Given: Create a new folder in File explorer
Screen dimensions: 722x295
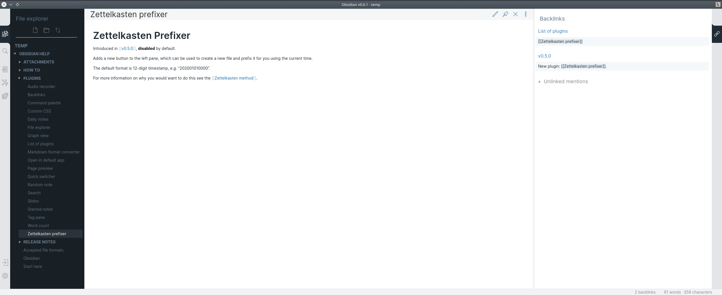Looking at the screenshot, I should point(47,30).
